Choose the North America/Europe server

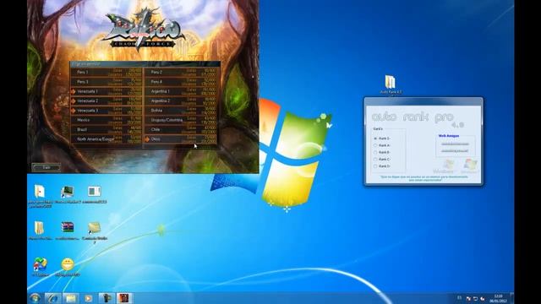tap(107, 139)
